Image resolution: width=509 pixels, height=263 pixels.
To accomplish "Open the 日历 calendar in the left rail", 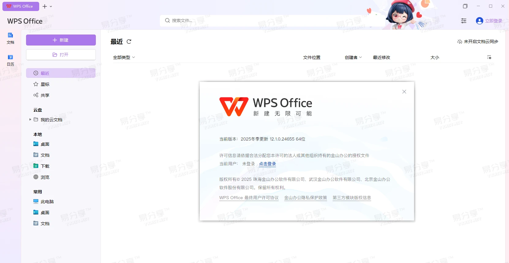I will (x=10, y=60).
